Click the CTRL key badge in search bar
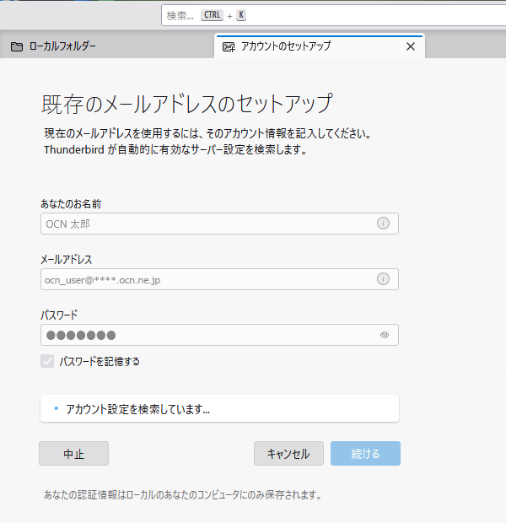 [x=212, y=15]
